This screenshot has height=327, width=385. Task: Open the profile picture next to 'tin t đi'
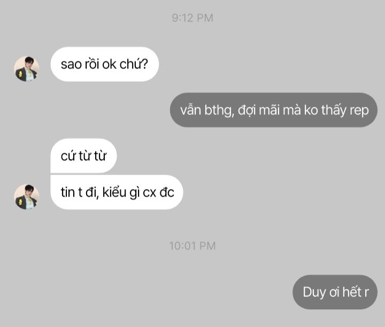(27, 197)
